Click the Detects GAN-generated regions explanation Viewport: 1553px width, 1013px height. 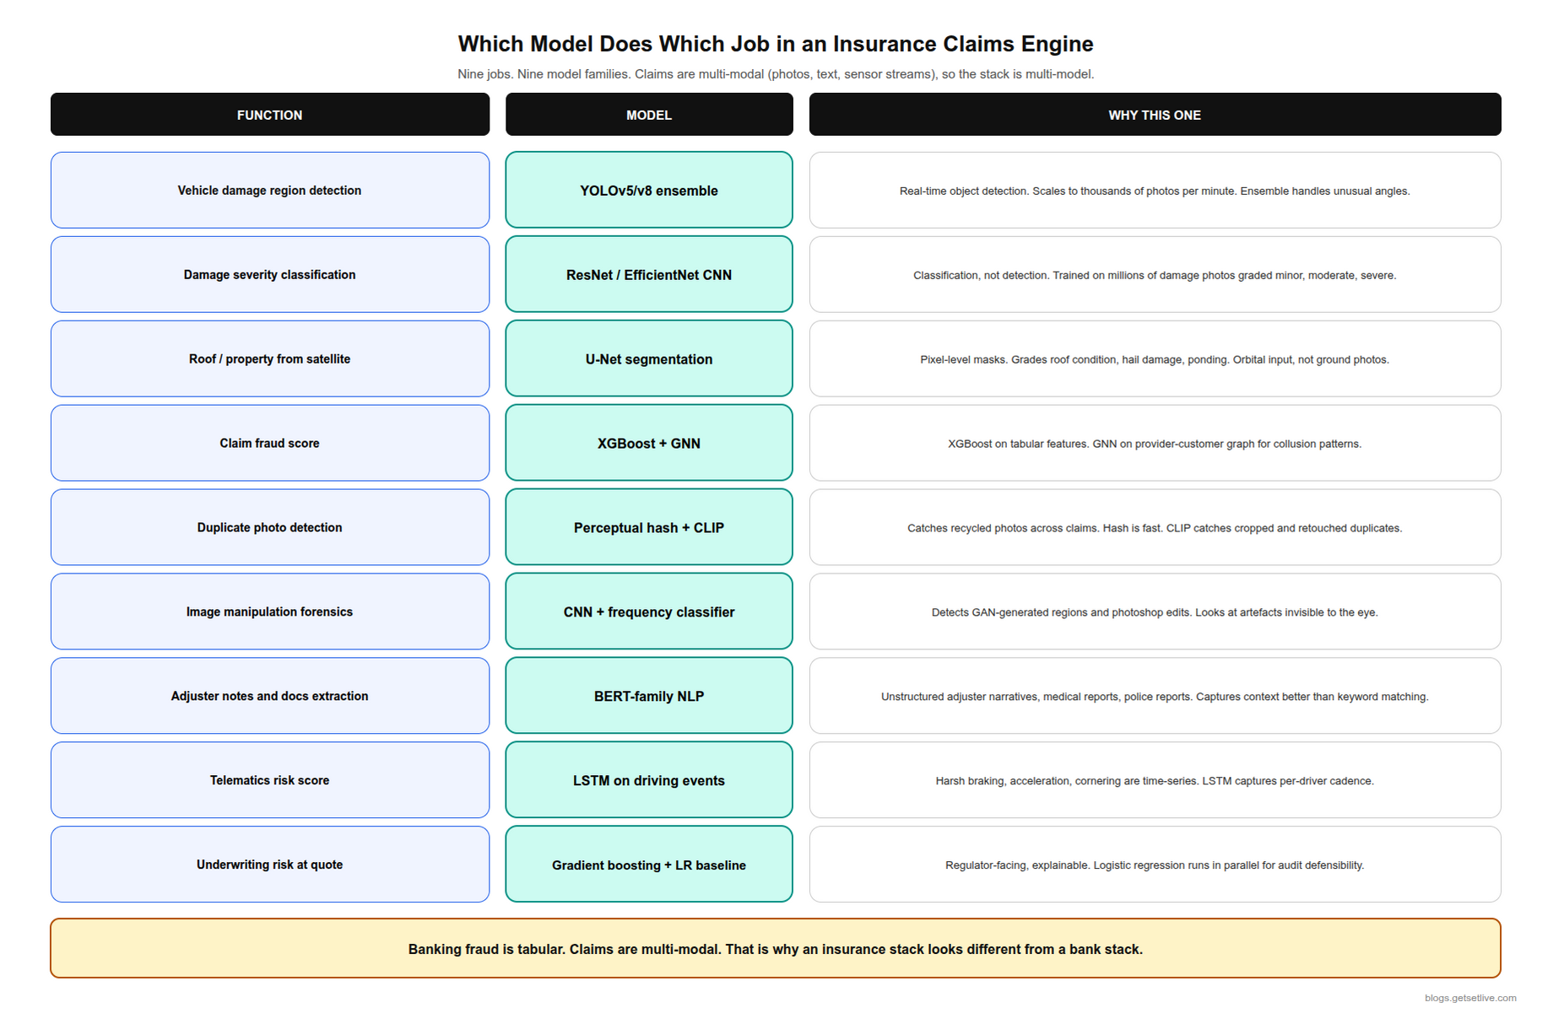tap(1155, 612)
